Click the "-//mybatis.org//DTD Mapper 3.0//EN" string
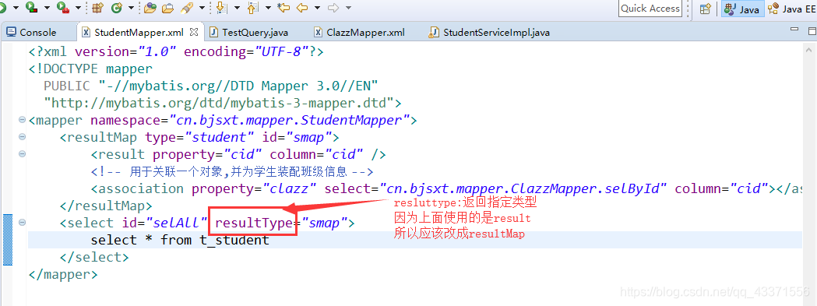This screenshot has width=817, height=306. (x=238, y=86)
